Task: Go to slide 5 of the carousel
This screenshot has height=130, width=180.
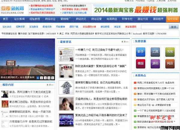Action: pyautogui.click(x=52, y=78)
